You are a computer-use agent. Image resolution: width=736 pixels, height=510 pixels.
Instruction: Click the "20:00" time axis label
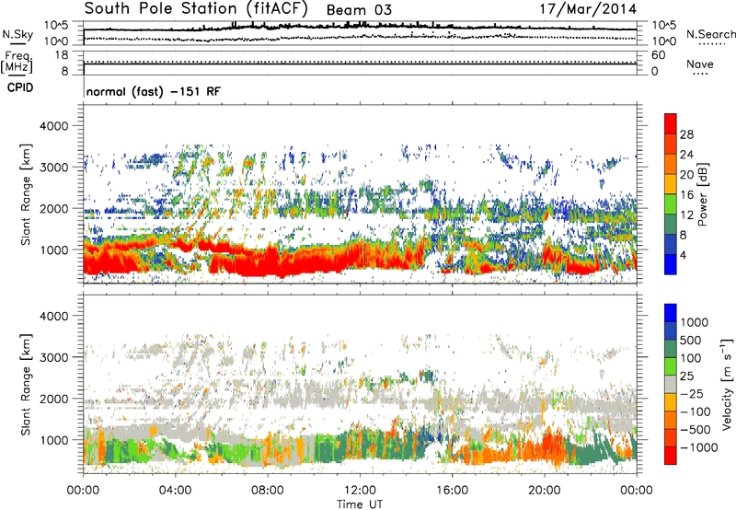544,491
